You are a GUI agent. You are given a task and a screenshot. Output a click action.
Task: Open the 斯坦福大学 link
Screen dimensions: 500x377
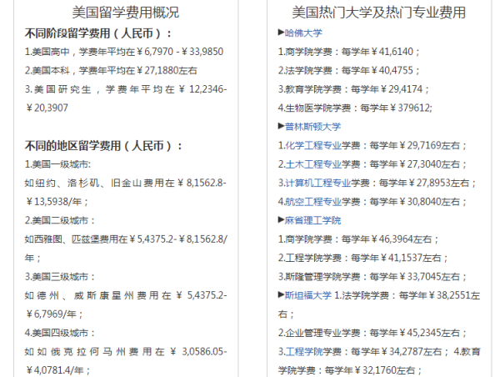click(x=308, y=295)
